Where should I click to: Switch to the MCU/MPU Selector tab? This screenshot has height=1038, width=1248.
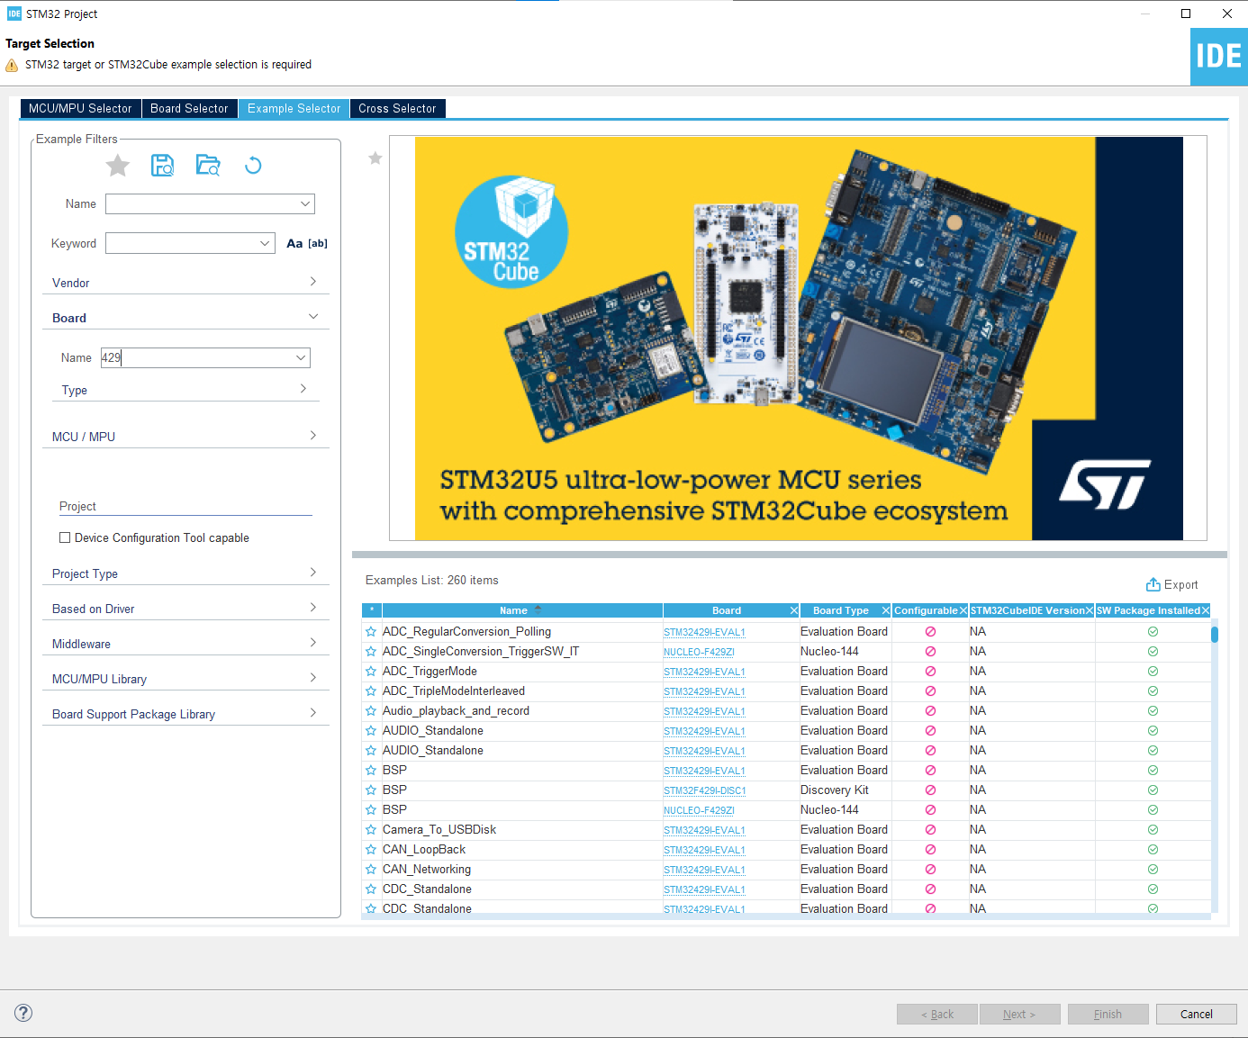coord(80,108)
